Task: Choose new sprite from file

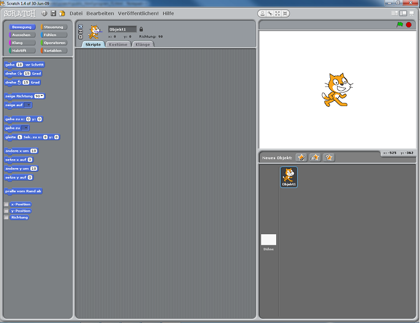Action: pyautogui.click(x=315, y=158)
